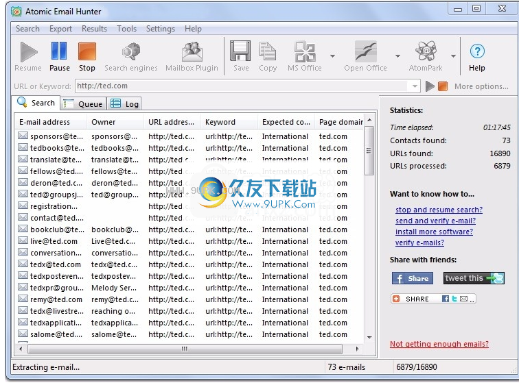Open the SHARE bookmark widget
519x385 pixels.
(x=433, y=299)
